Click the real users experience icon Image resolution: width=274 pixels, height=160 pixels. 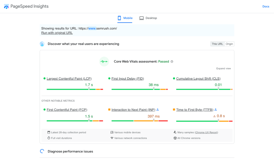pyautogui.click(x=42, y=44)
